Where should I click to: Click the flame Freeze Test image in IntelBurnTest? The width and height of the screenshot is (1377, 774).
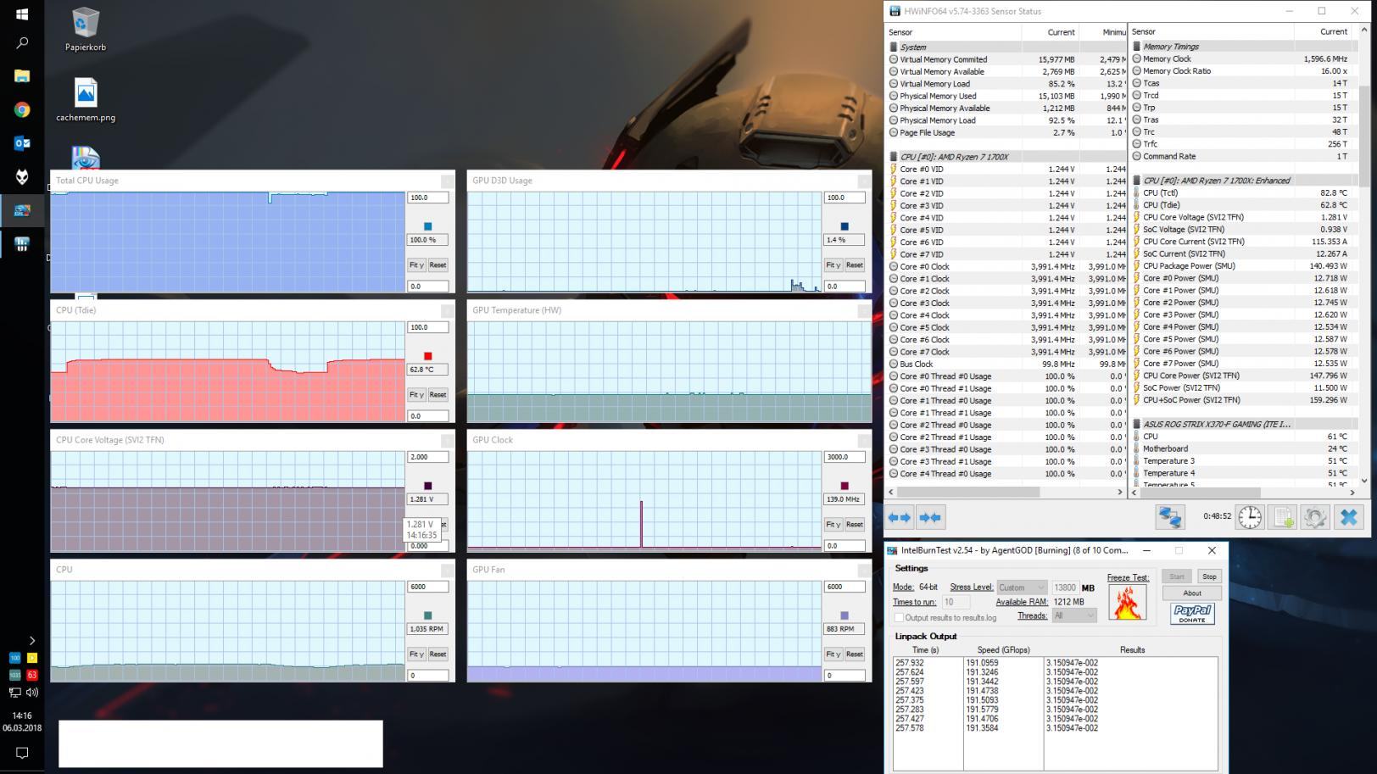pyautogui.click(x=1127, y=603)
